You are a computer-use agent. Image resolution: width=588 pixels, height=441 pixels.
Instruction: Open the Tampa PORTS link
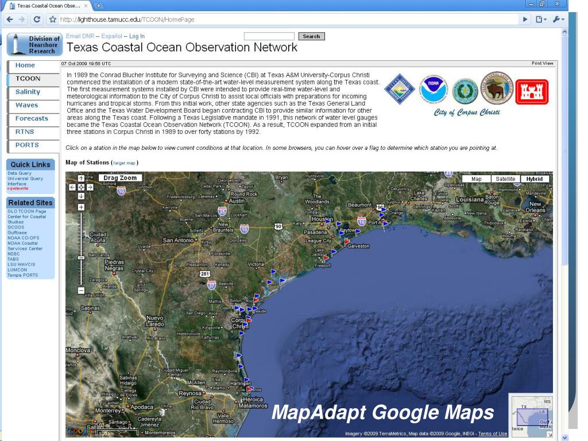tap(22, 275)
